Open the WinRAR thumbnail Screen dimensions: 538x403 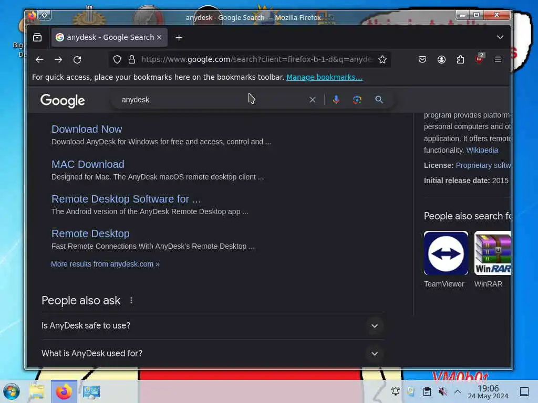(x=492, y=253)
